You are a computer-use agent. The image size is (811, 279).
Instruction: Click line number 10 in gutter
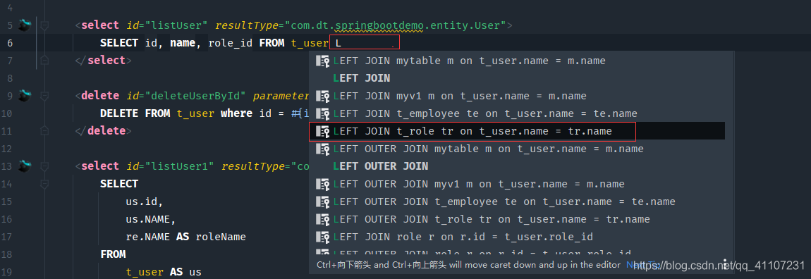tap(7, 113)
